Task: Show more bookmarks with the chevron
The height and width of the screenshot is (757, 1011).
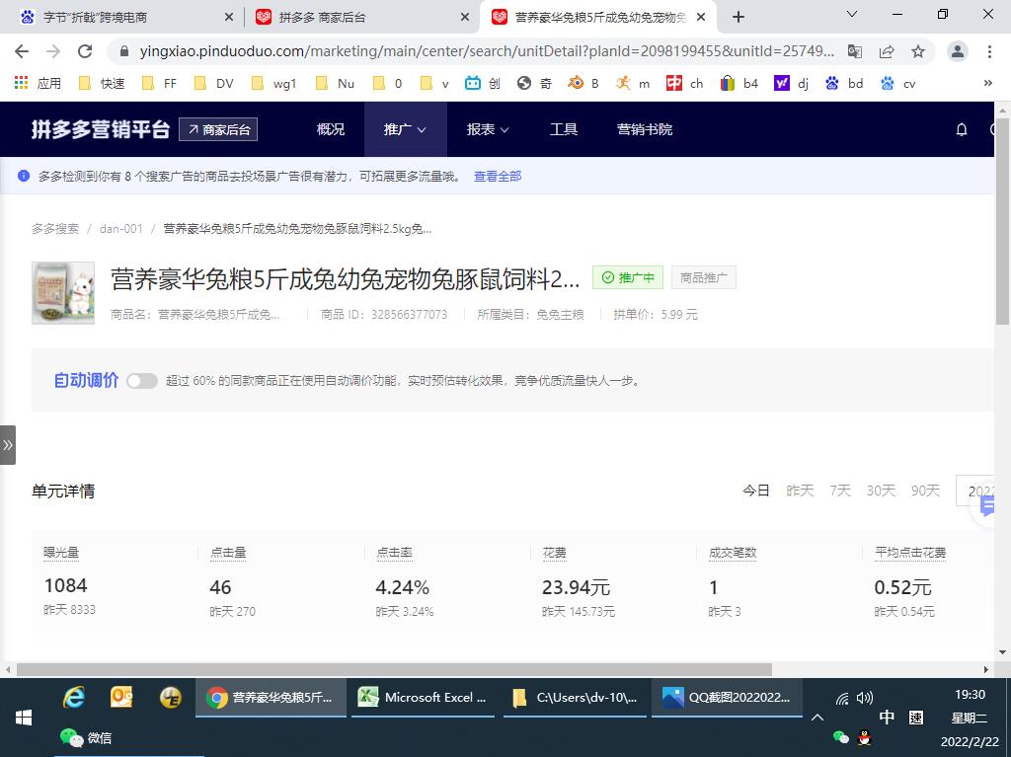Action: 987,83
